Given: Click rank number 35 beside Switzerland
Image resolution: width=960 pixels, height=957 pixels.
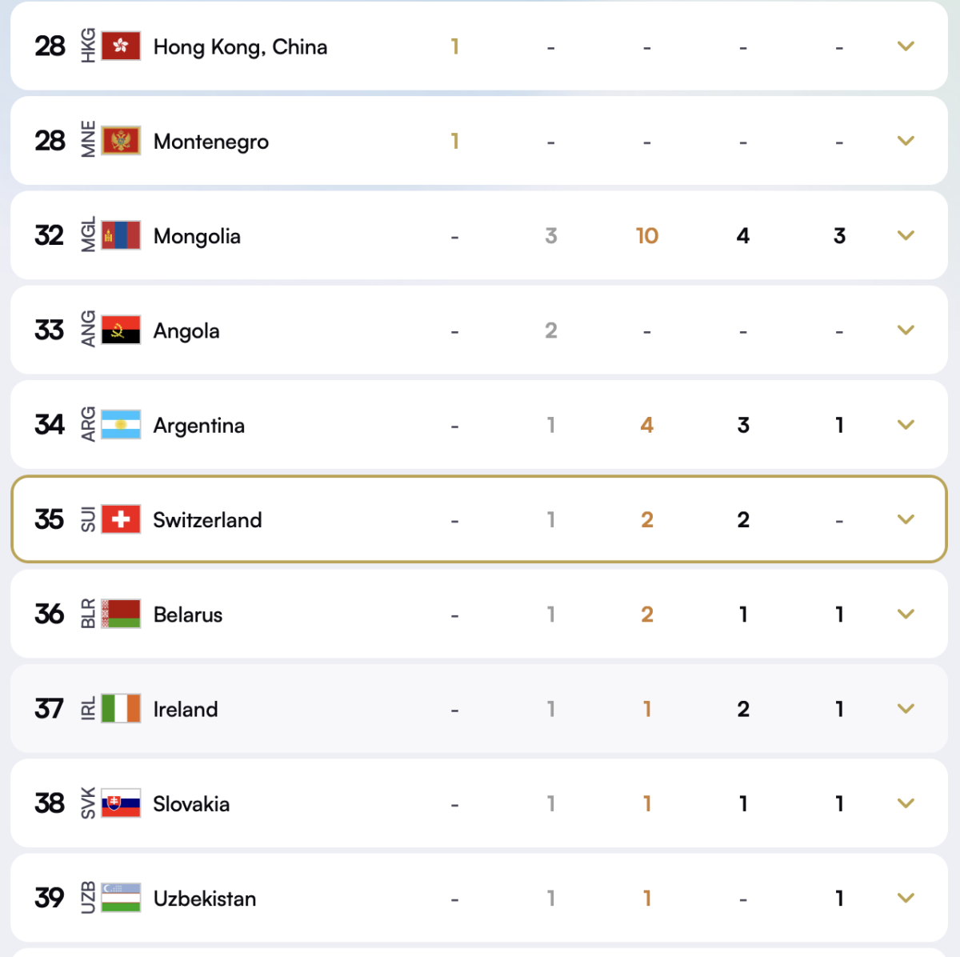Looking at the screenshot, I should point(48,519).
